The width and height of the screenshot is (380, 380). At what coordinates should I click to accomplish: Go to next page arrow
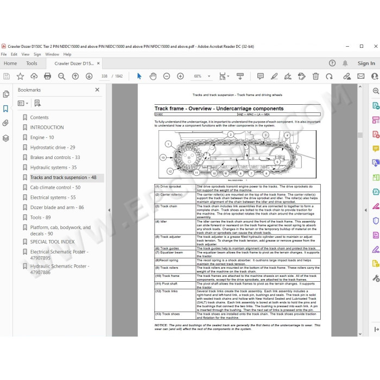click(x=89, y=77)
